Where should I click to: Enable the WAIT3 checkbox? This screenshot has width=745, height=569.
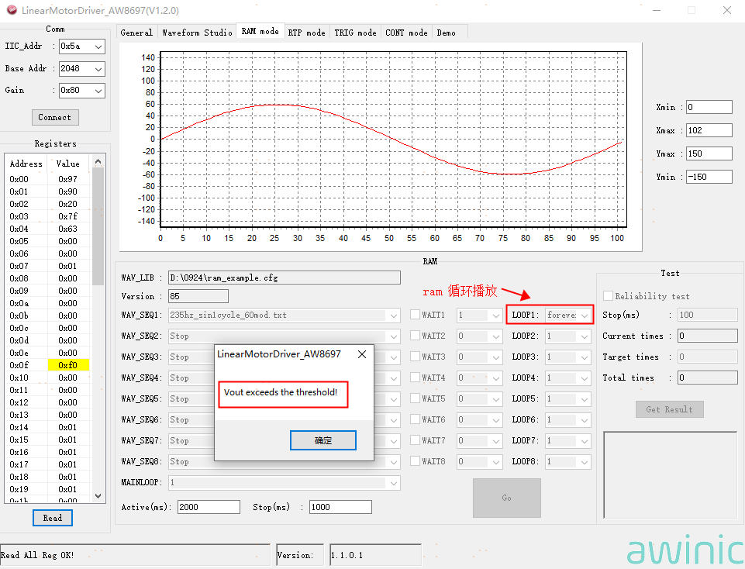click(416, 357)
